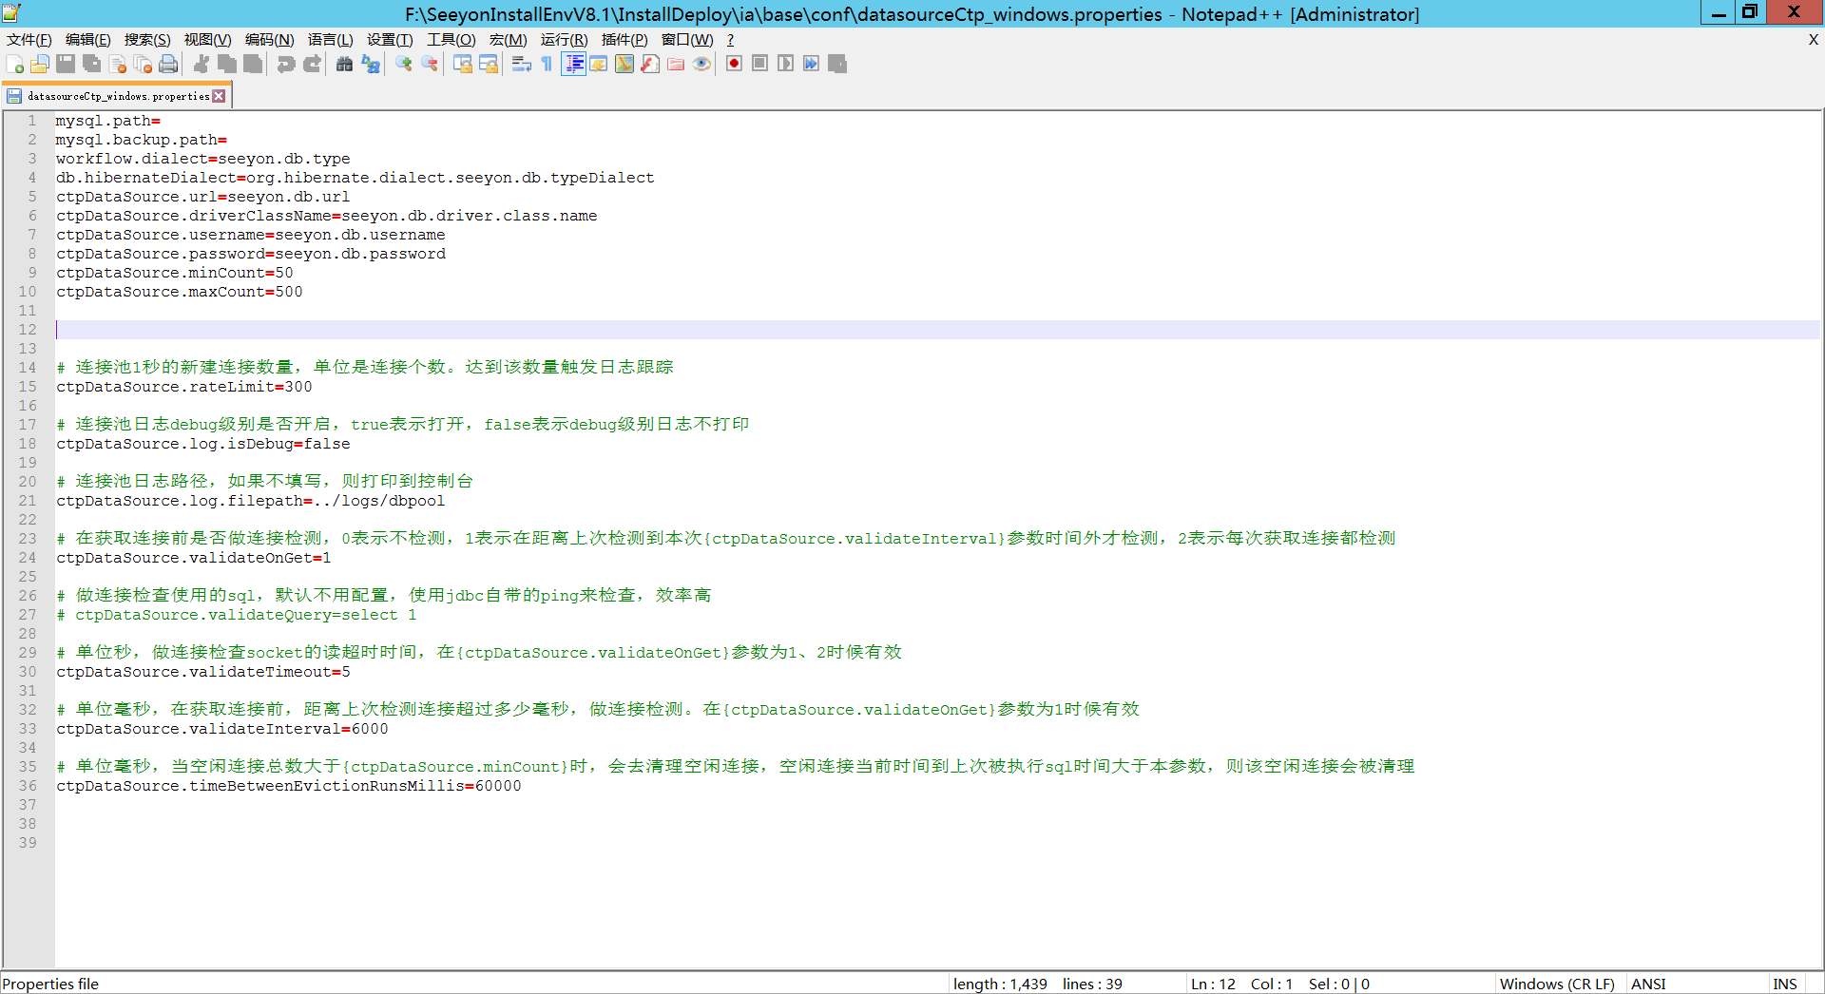Toggle Show All Characters pilcrow button

point(547,64)
